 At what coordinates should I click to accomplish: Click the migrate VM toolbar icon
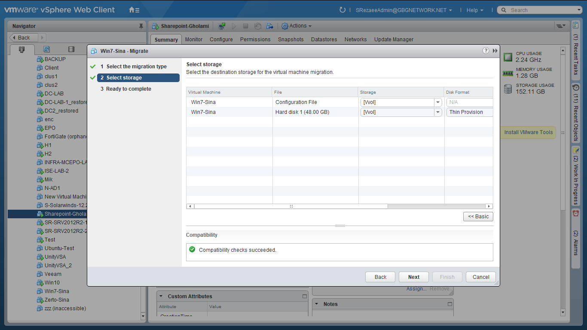[x=270, y=26]
